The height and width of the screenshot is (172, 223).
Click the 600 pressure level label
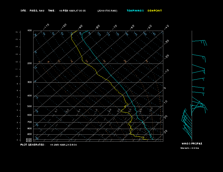30,115
